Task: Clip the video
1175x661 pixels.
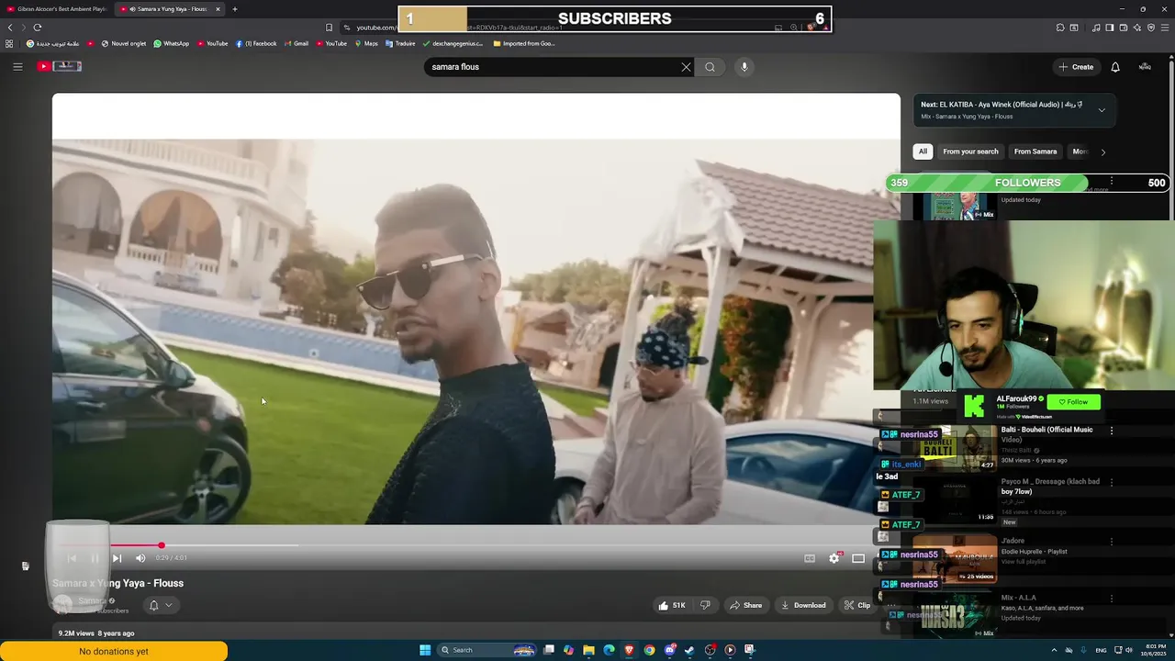Action: point(857,606)
